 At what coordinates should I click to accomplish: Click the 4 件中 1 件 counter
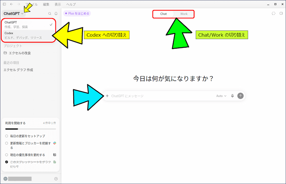click(49, 123)
